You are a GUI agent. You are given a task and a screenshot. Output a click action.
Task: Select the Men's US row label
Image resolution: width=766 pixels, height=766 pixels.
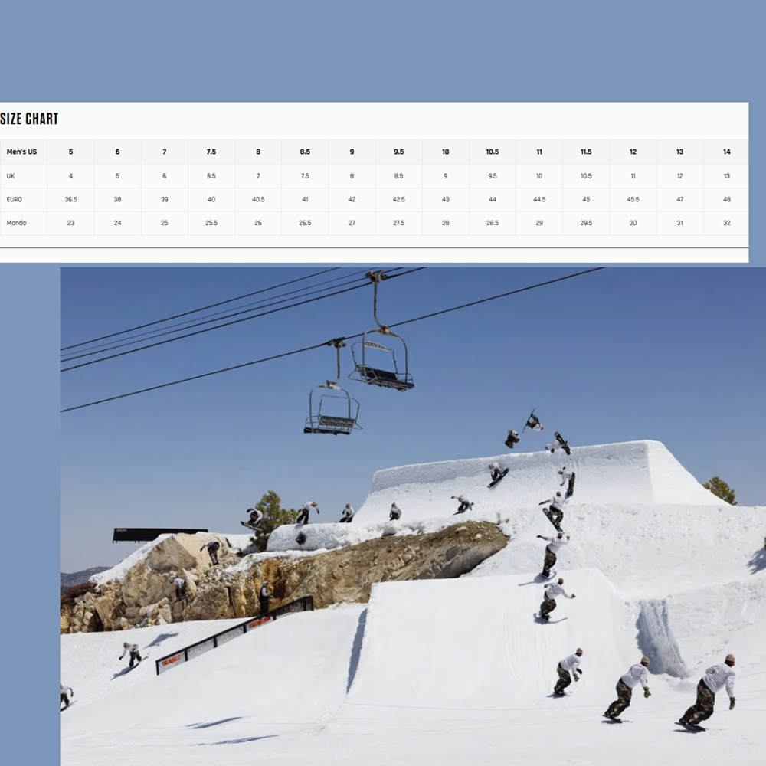[x=21, y=152]
